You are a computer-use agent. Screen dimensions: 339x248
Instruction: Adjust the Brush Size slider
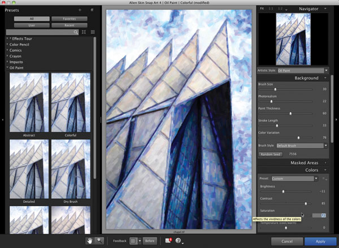(275, 89)
